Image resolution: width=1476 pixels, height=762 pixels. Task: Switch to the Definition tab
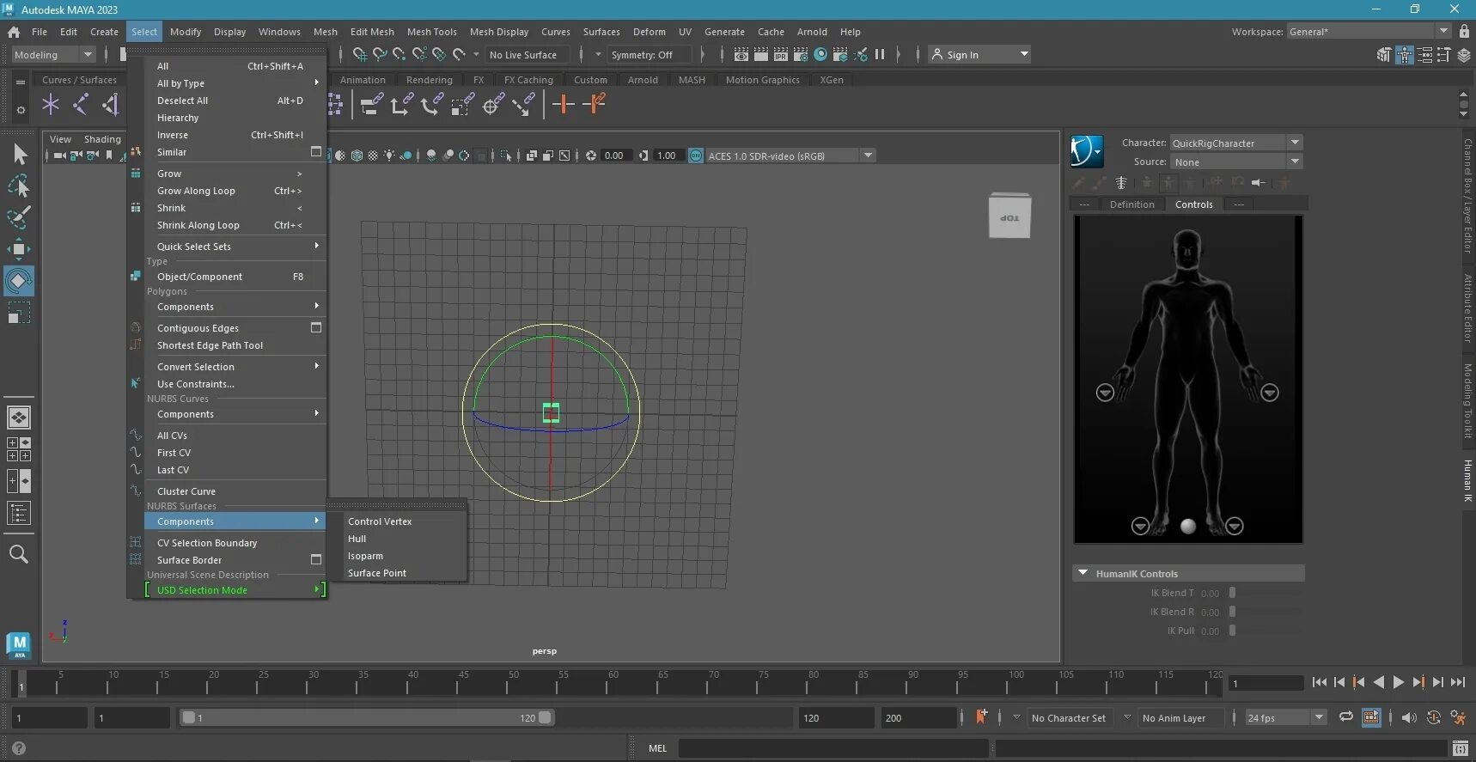pyautogui.click(x=1131, y=204)
